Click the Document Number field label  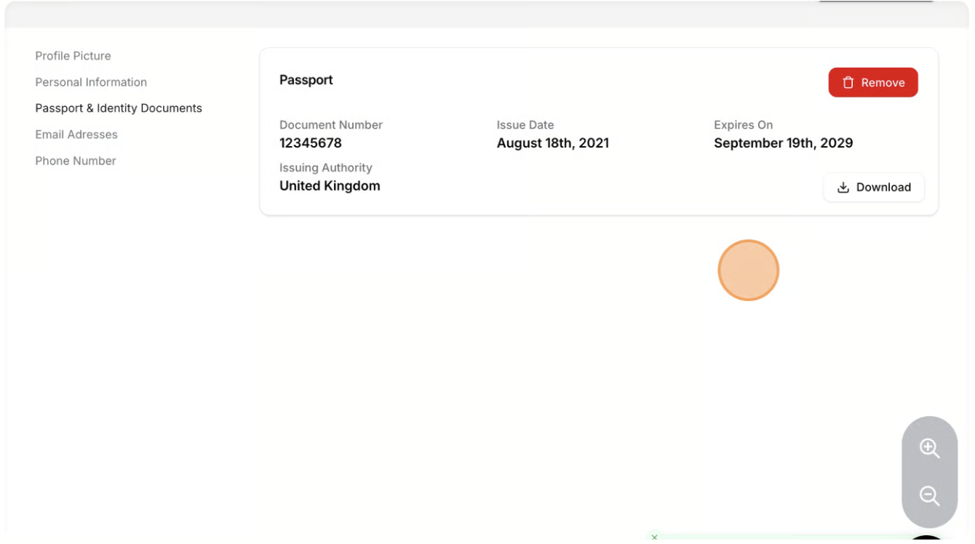click(x=331, y=125)
